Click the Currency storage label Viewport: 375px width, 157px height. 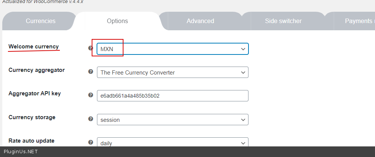click(32, 117)
